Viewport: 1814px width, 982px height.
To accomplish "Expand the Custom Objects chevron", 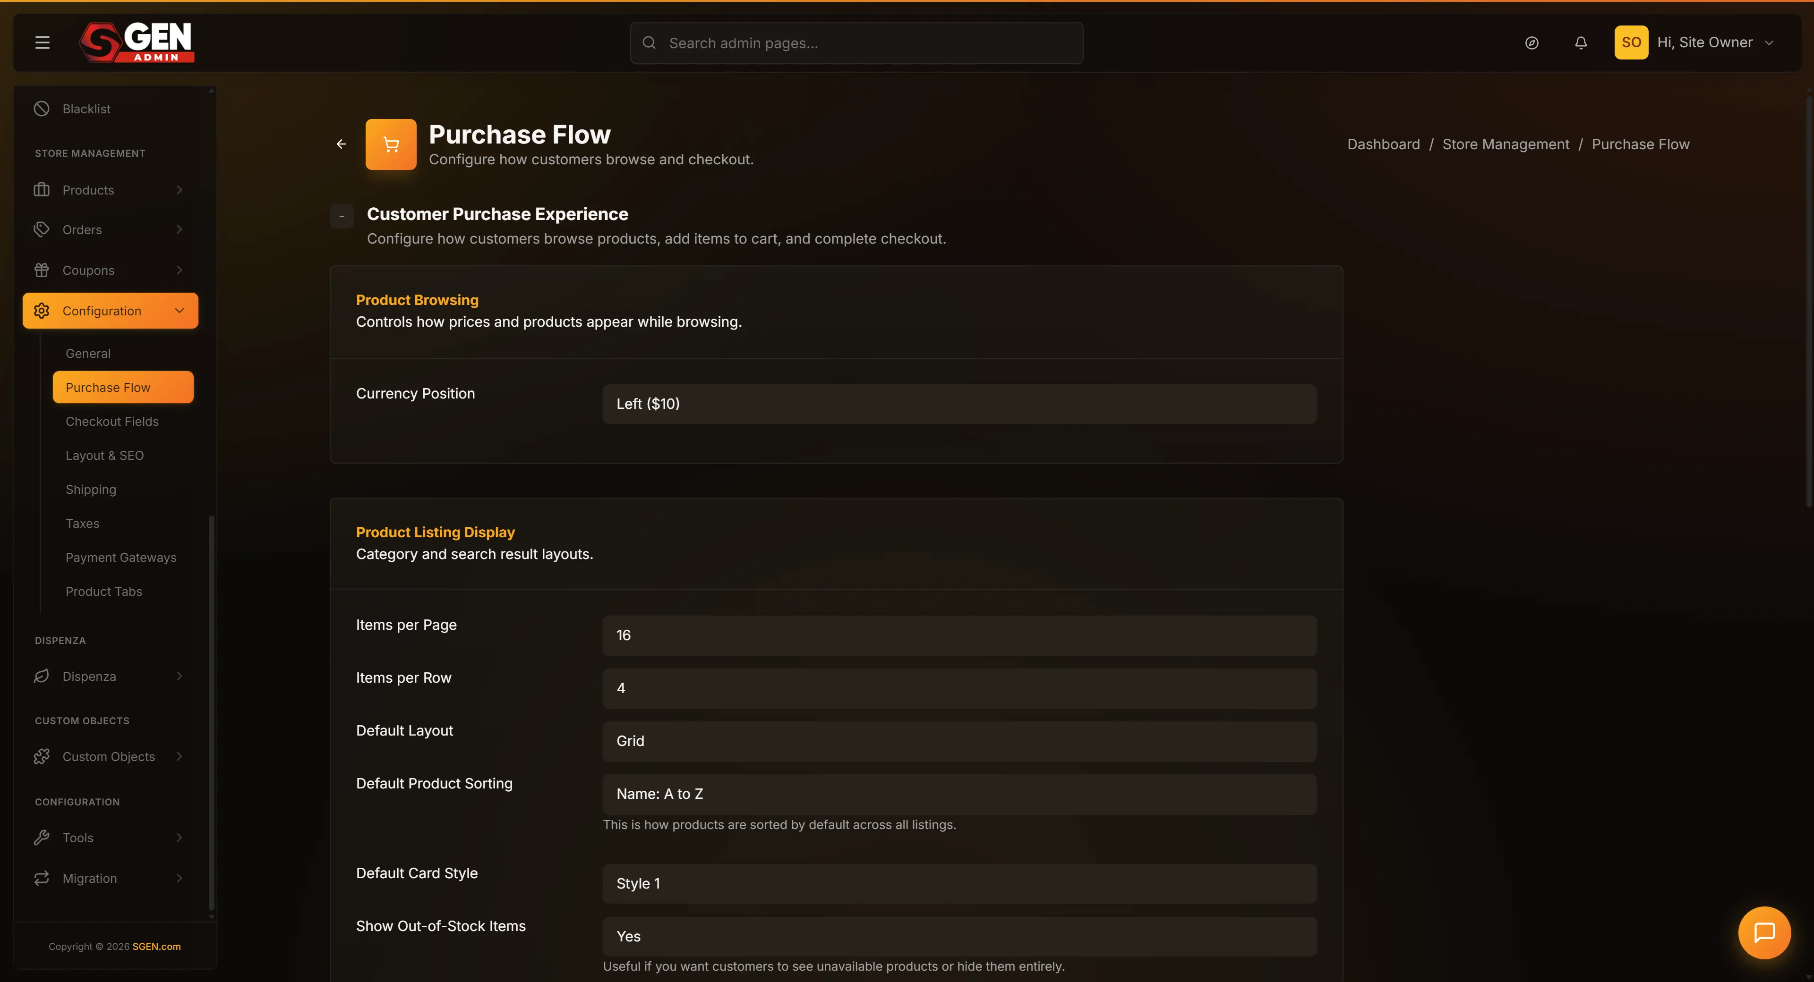I will pyautogui.click(x=180, y=756).
